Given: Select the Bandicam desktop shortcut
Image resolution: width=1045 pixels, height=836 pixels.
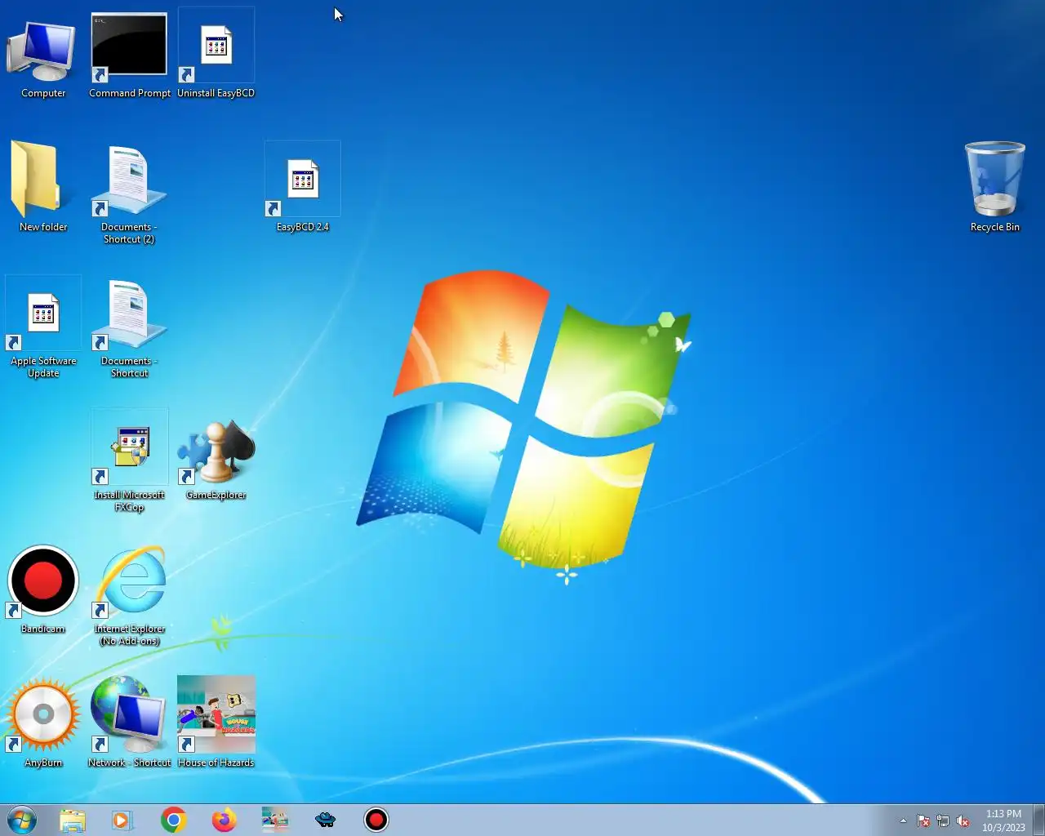Looking at the screenshot, I should pos(42,589).
